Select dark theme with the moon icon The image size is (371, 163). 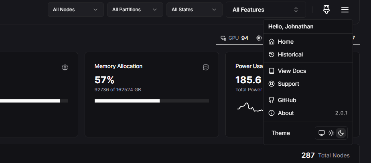(341, 133)
